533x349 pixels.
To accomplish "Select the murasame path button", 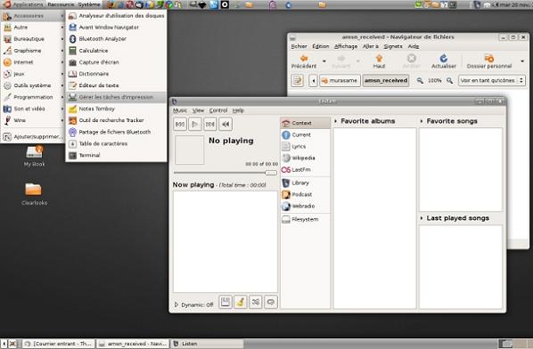I will [x=340, y=81].
